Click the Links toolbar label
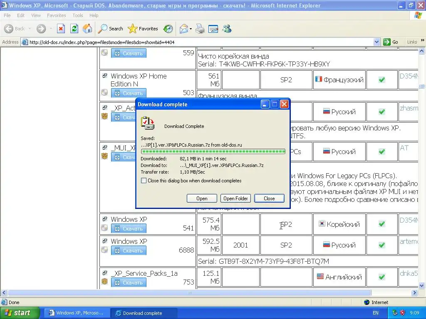 tap(412, 42)
